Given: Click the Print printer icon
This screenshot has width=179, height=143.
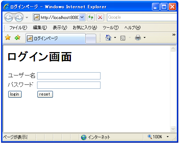Looking at the screenshot, I should click(x=138, y=38).
